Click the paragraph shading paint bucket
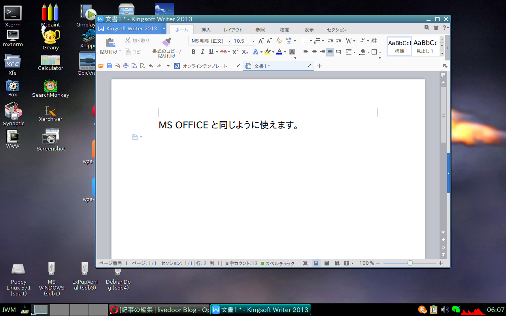This screenshot has height=316, width=506. [x=363, y=52]
